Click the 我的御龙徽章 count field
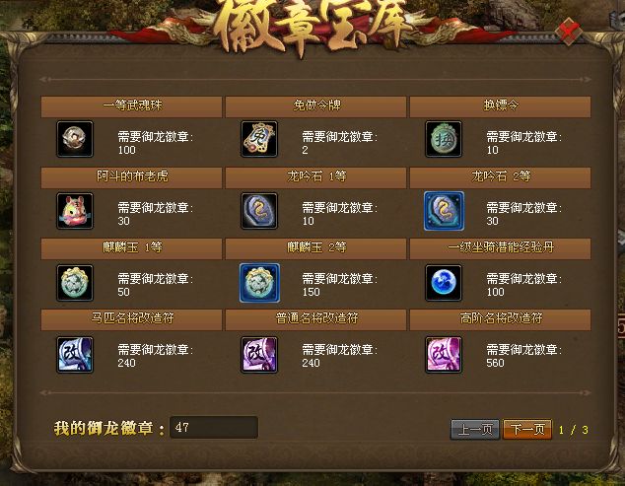 click(x=214, y=428)
